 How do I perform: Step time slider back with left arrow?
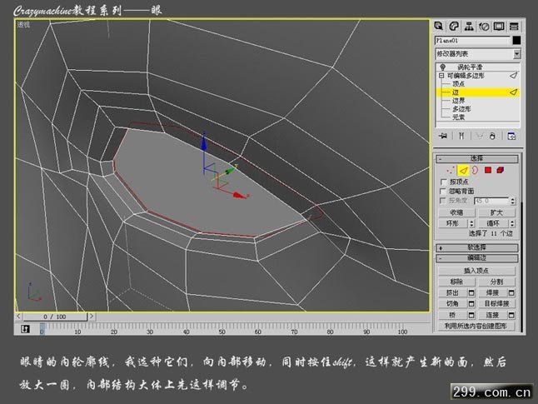click(x=18, y=317)
